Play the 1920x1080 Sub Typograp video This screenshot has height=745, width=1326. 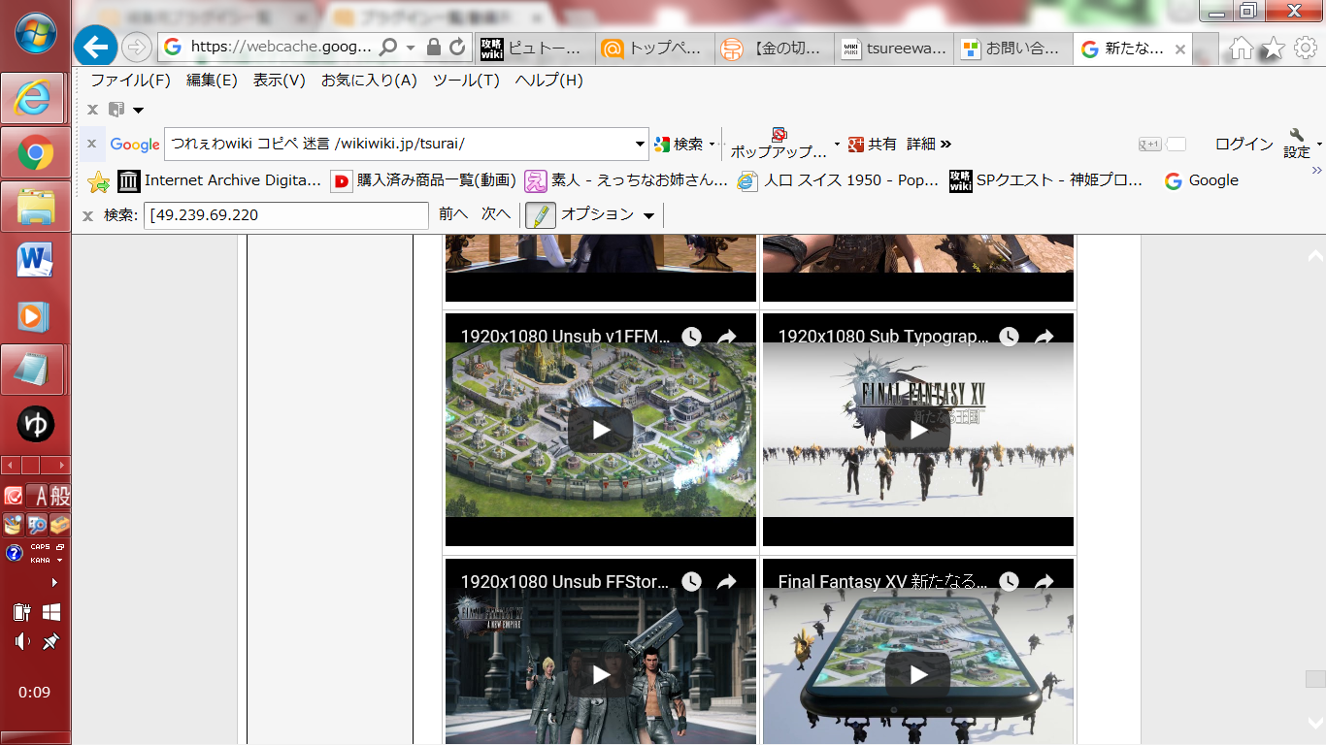918,430
